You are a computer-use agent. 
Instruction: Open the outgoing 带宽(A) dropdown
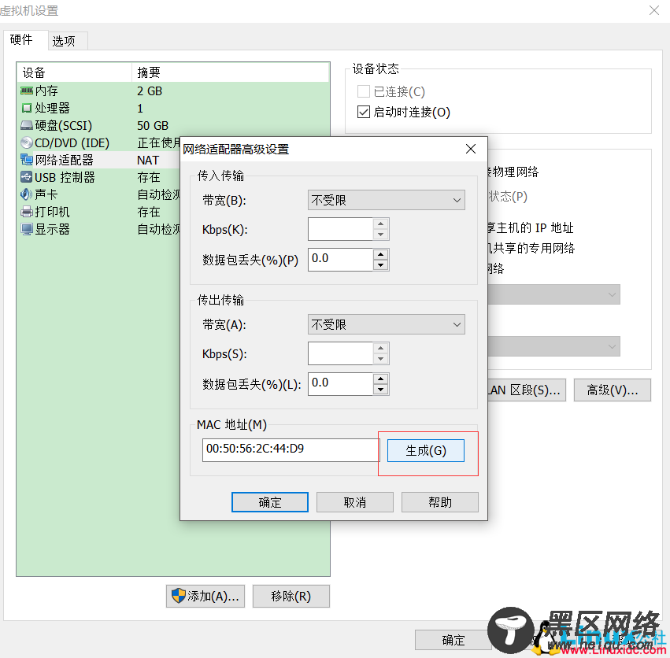click(x=387, y=324)
